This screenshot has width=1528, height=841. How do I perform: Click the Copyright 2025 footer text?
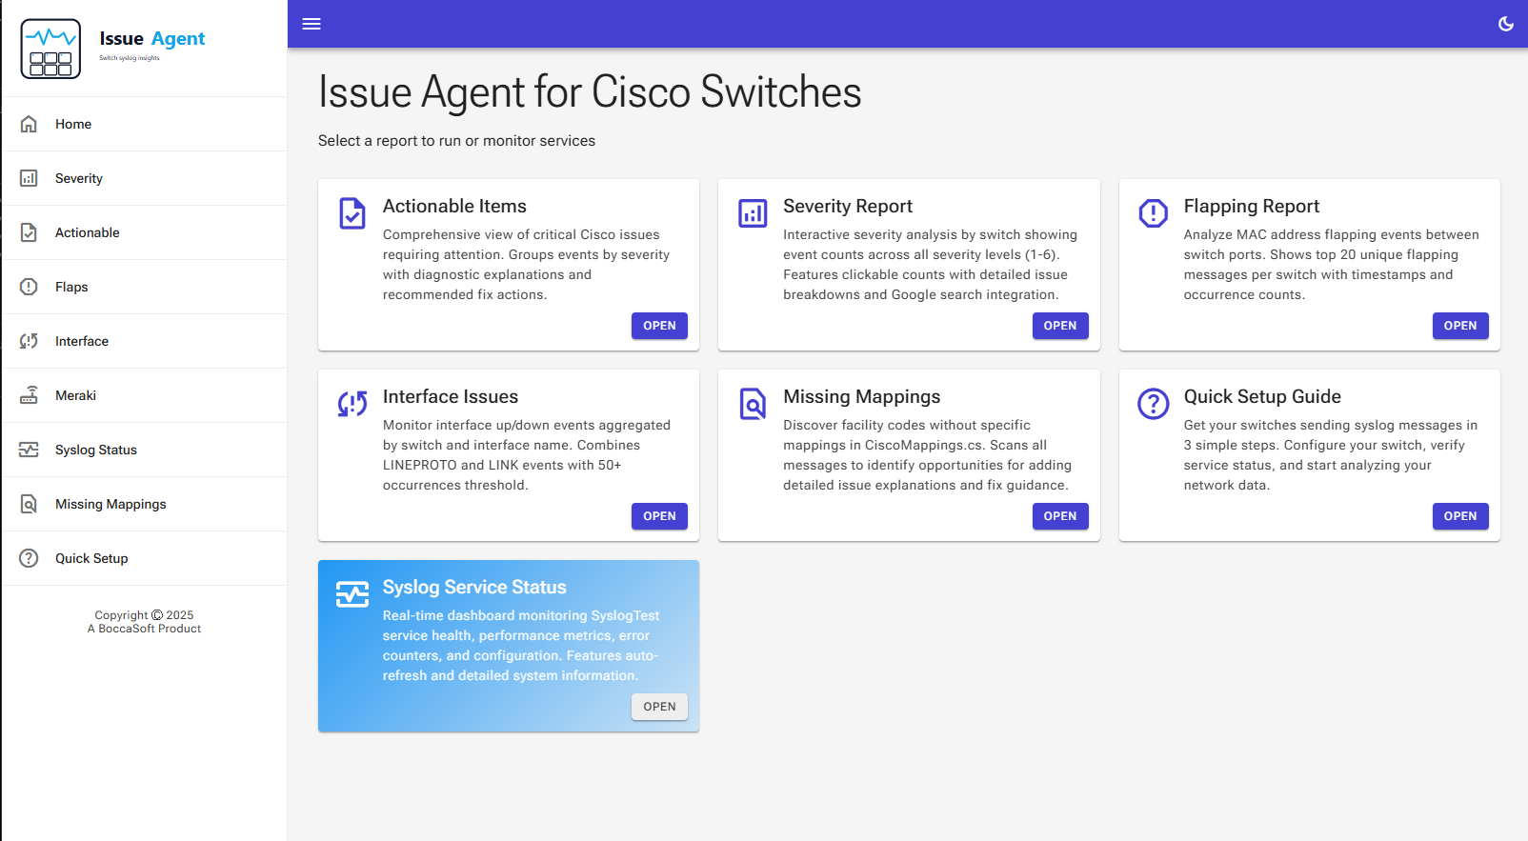tap(144, 615)
